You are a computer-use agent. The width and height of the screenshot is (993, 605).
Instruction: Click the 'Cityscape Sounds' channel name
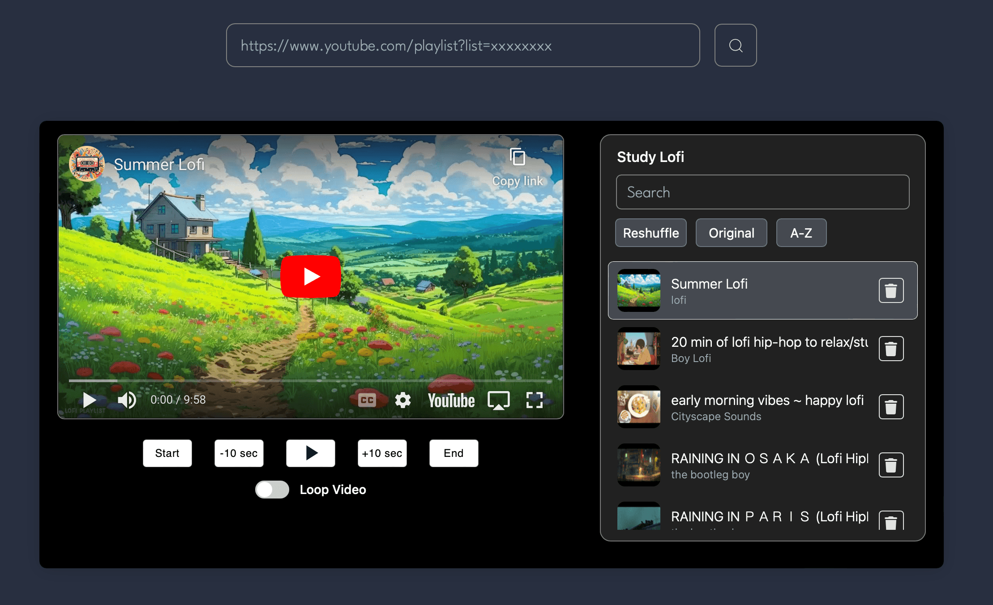716,416
